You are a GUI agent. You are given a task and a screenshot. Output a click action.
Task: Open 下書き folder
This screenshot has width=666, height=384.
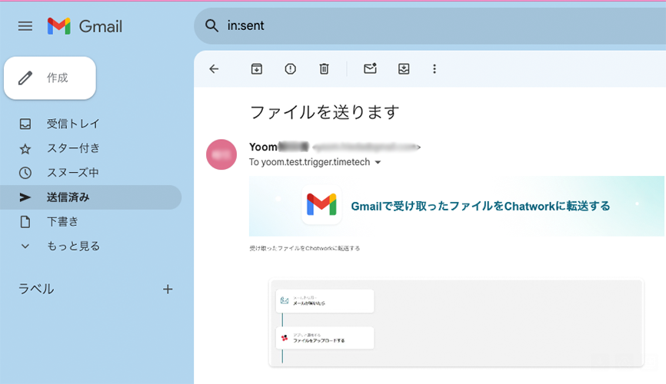[x=91, y=222]
